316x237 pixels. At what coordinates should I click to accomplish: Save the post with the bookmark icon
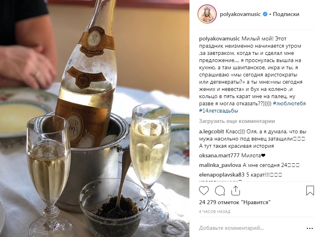coord(310,191)
